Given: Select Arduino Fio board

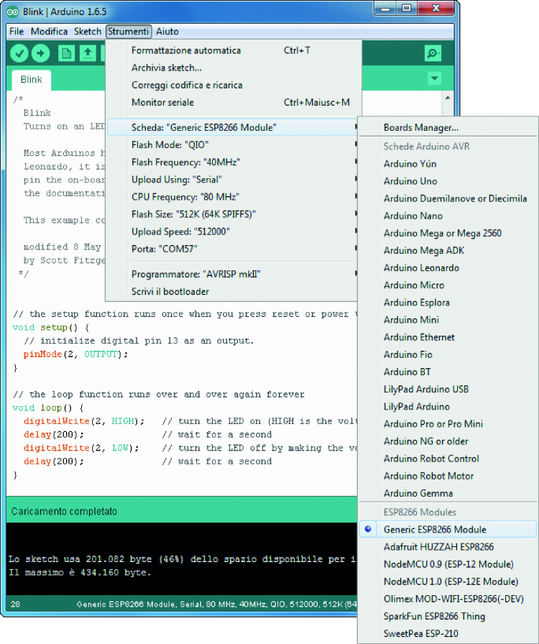Looking at the screenshot, I should pyautogui.click(x=448, y=354).
